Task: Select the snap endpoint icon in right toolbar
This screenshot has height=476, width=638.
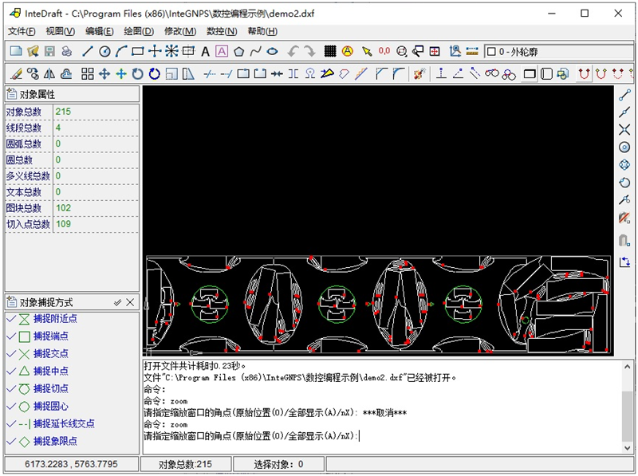Action: [x=624, y=95]
